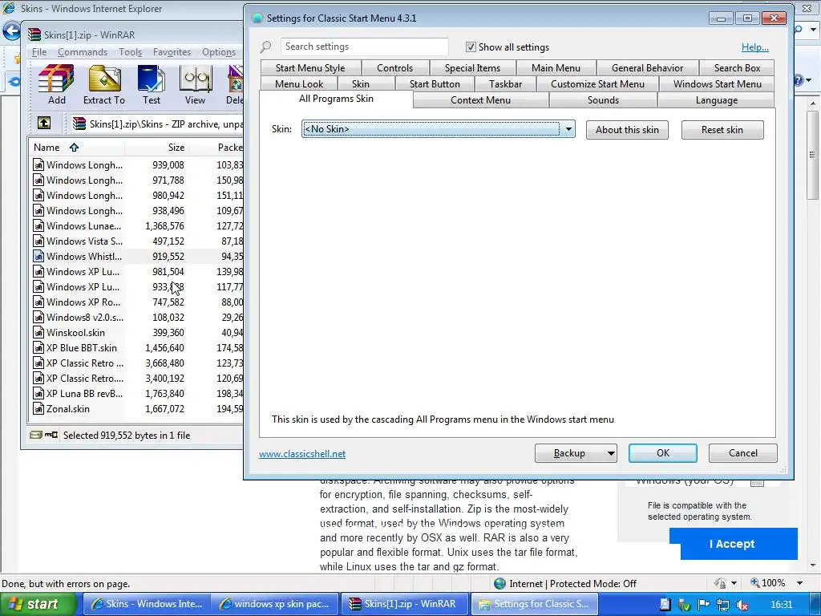Open the zoom level 100% dropdown
Screen dimensions: 821x616
799,583
